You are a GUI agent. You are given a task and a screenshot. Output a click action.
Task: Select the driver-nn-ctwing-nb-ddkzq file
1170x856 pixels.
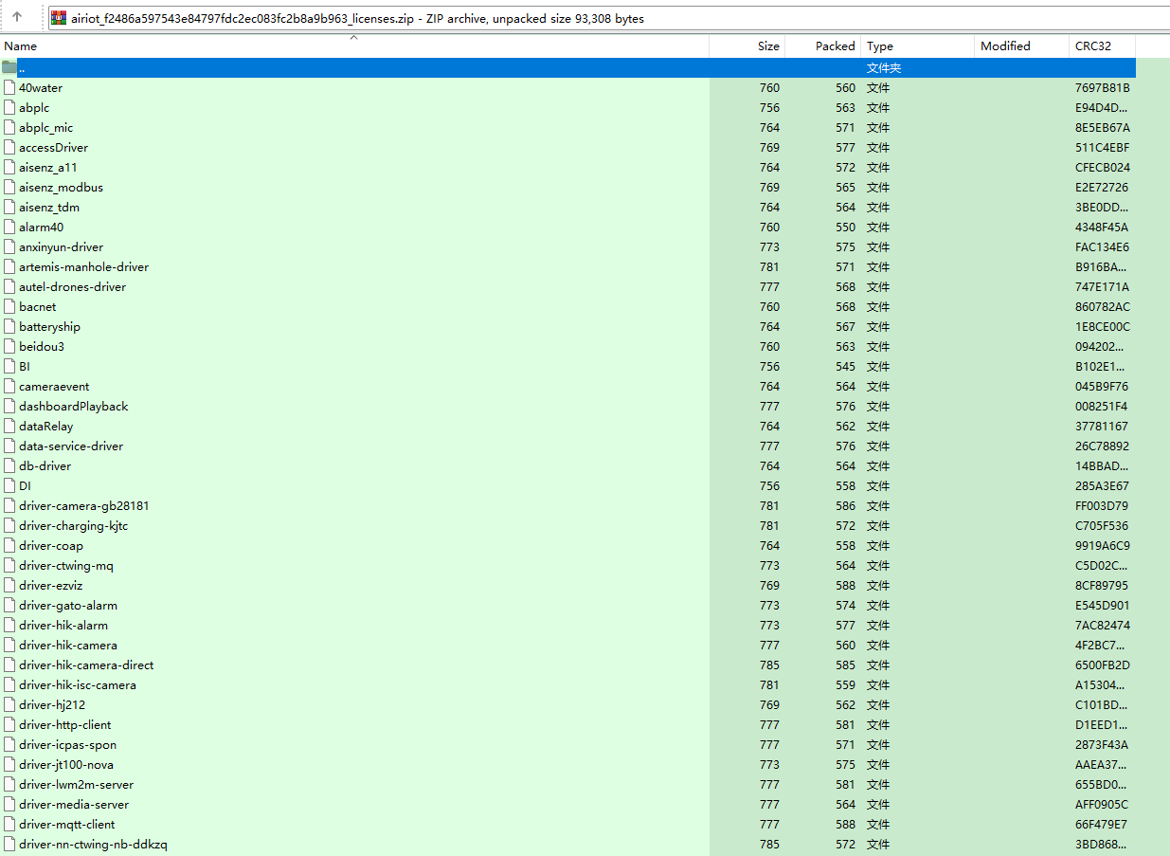[x=93, y=844]
